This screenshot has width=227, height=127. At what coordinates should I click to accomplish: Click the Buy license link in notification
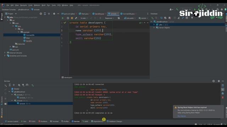click(x=182, y=116)
